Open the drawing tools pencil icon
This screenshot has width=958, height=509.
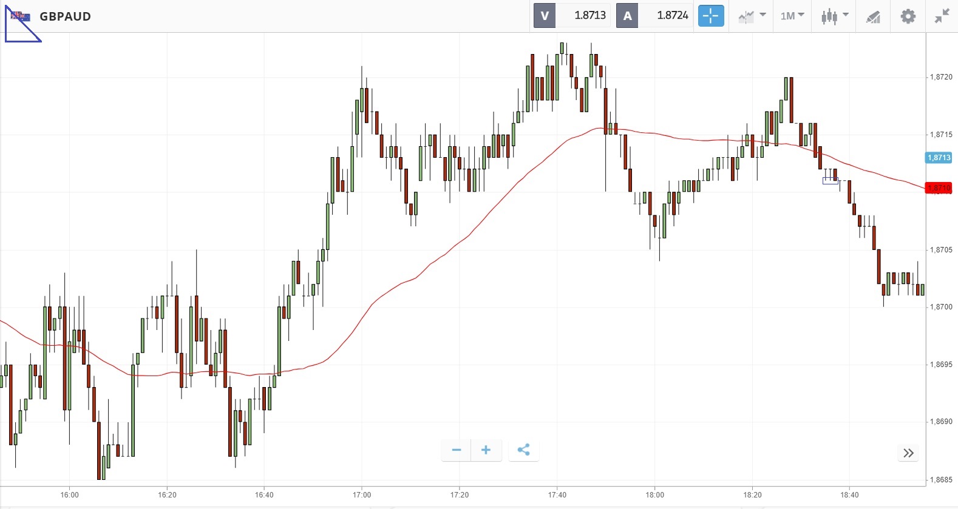click(x=873, y=16)
